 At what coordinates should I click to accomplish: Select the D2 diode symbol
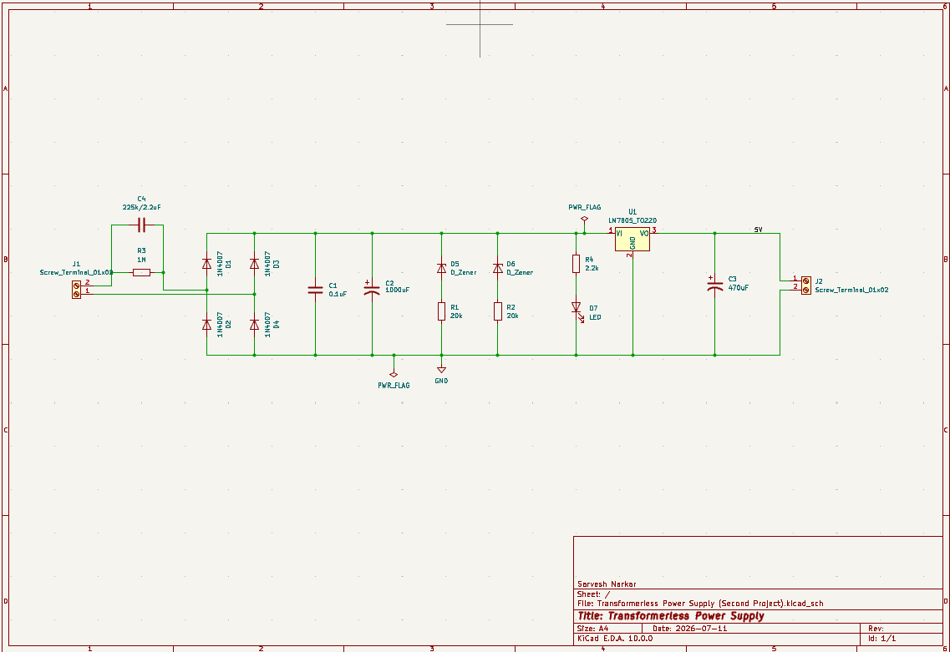206,325
